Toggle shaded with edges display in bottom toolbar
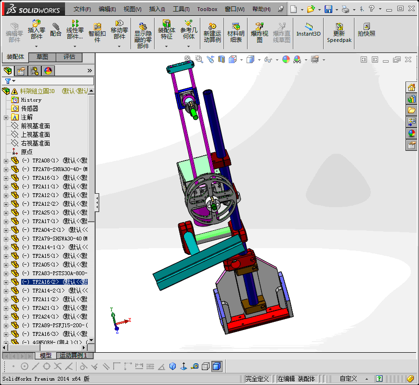 [x=217, y=367]
